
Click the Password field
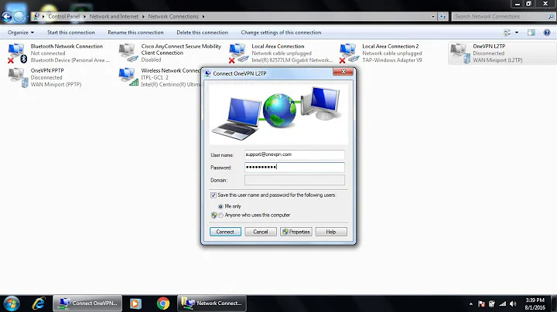tap(295, 167)
